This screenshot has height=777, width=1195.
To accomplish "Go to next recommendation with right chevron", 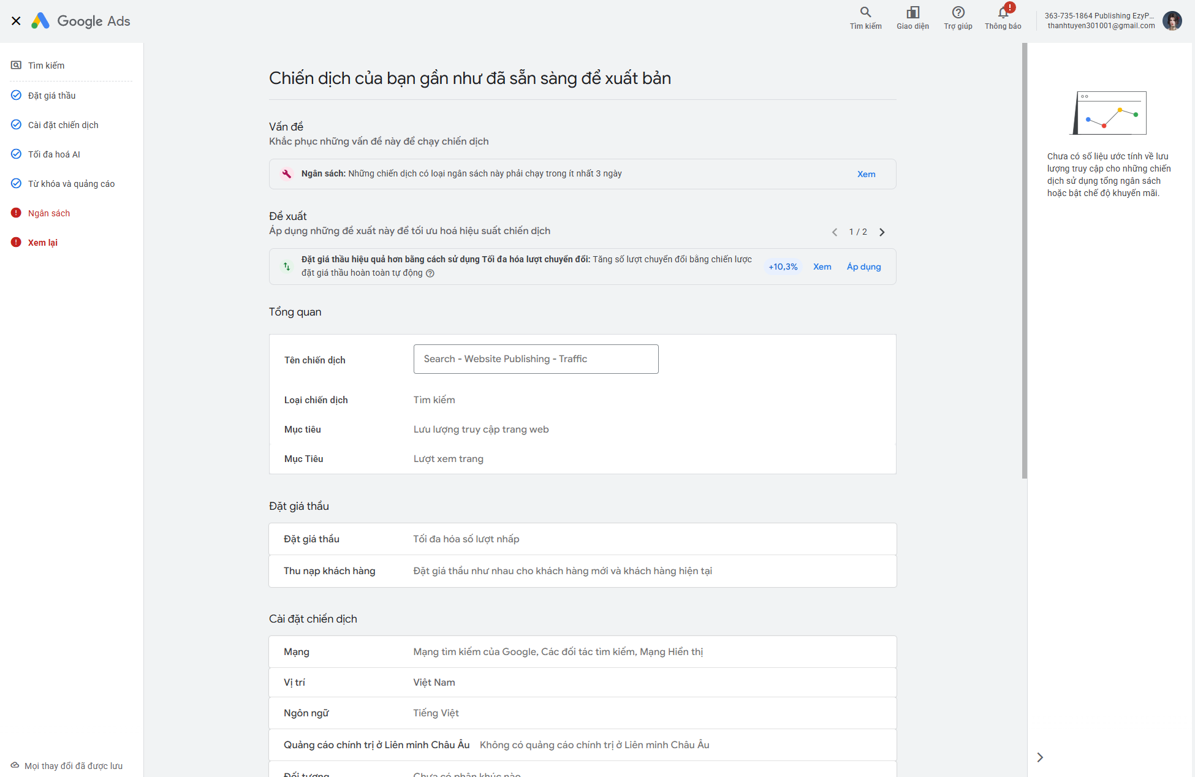I will click(x=882, y=232).
